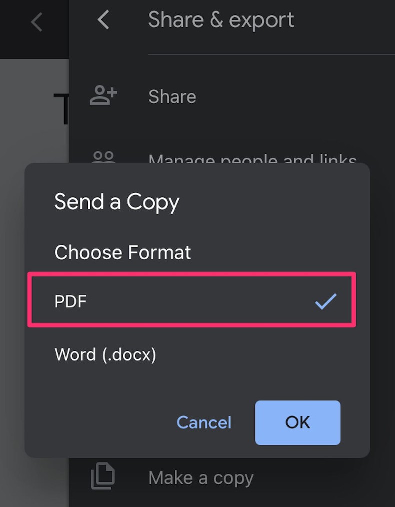
Task: Click the Choose Format label
Action: click(x=122, y=252)
